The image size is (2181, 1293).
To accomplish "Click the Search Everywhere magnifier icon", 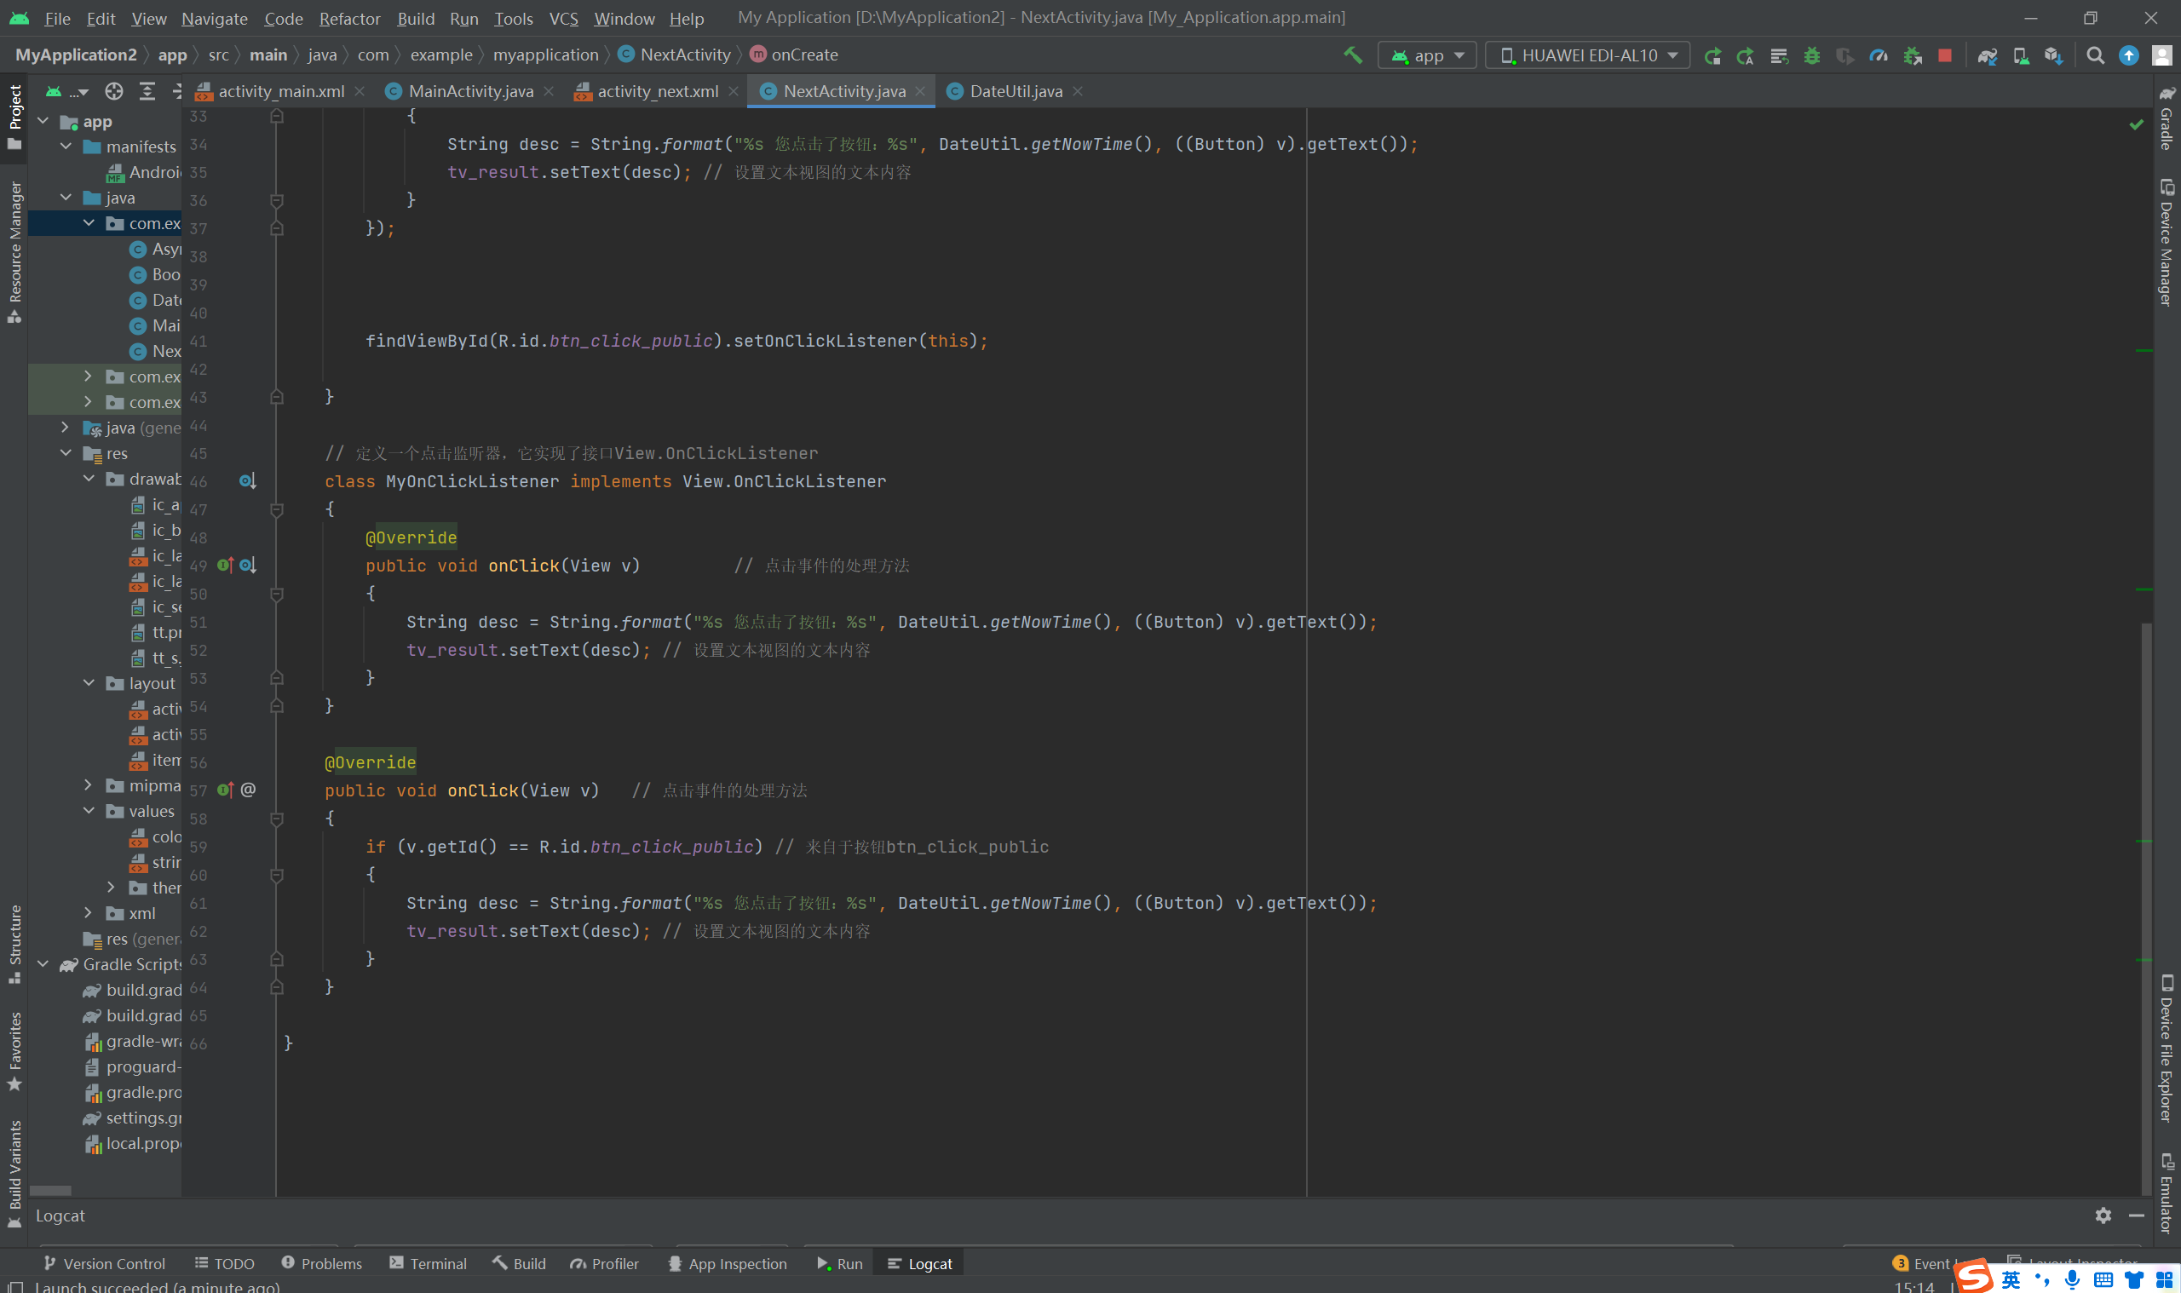I will [2096, 55].
